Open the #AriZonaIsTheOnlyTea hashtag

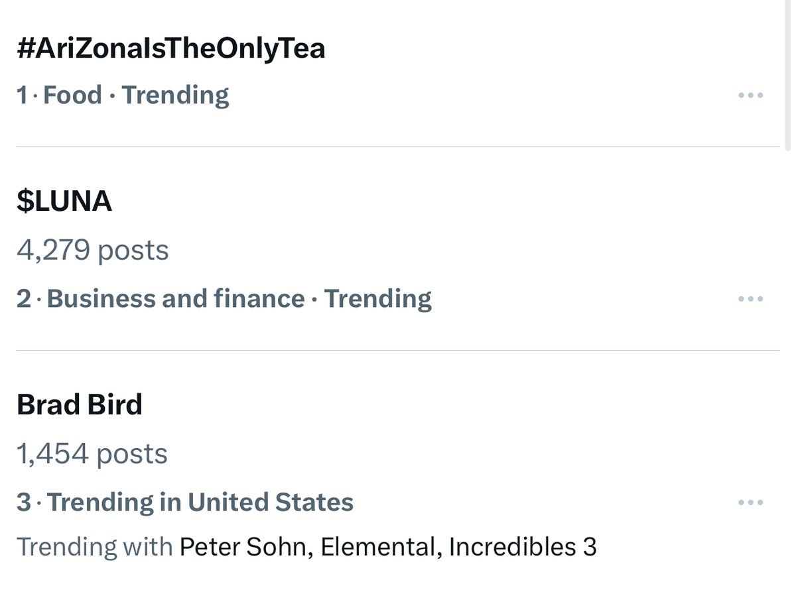(x=171, y=48)
